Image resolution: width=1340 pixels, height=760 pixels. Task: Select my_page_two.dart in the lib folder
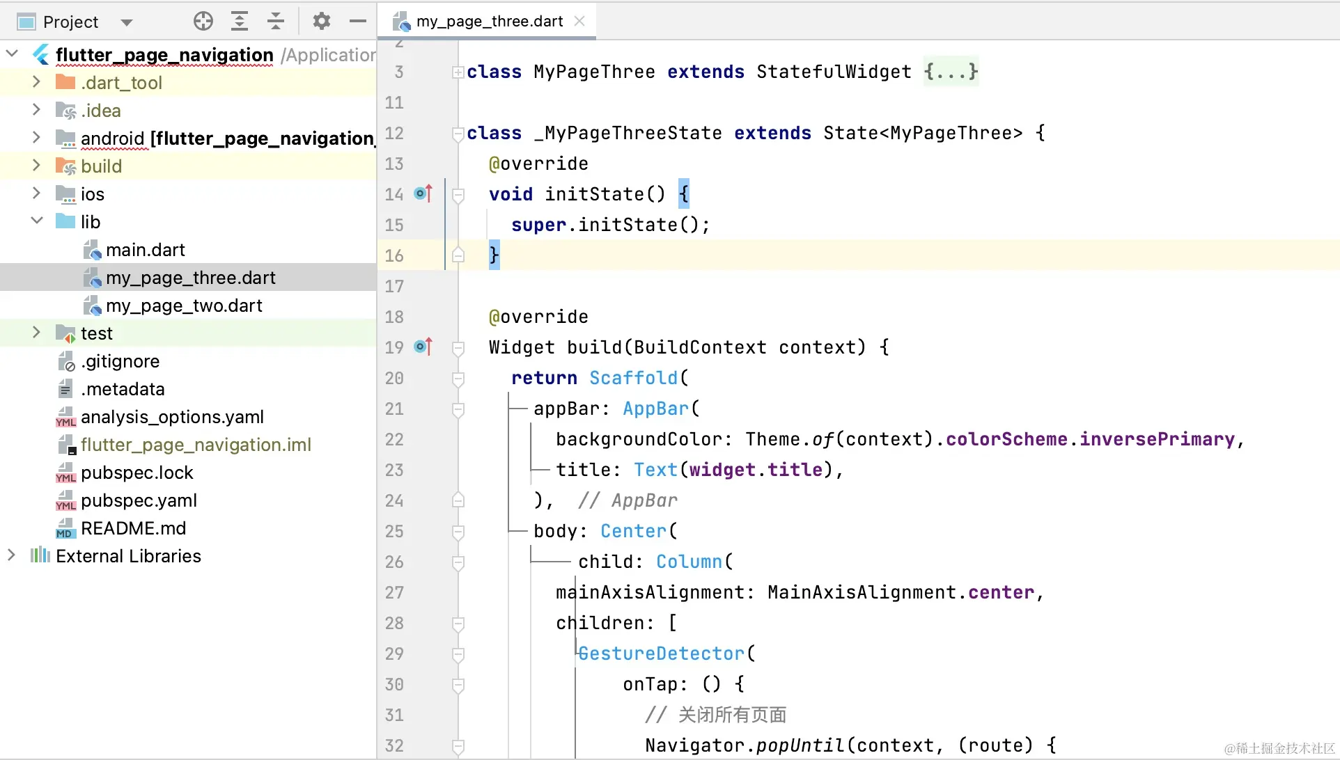point(184,306)
